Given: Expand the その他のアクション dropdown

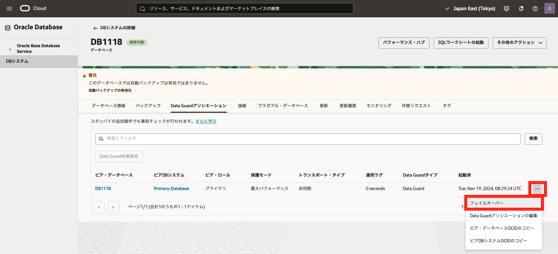Looking at the screenshot, I should point(519,43).
